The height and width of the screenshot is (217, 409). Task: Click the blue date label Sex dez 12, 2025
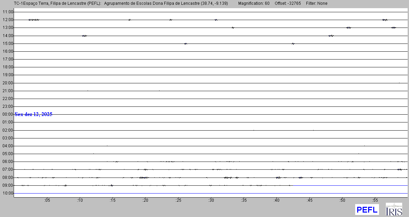[x=33, y=114]
